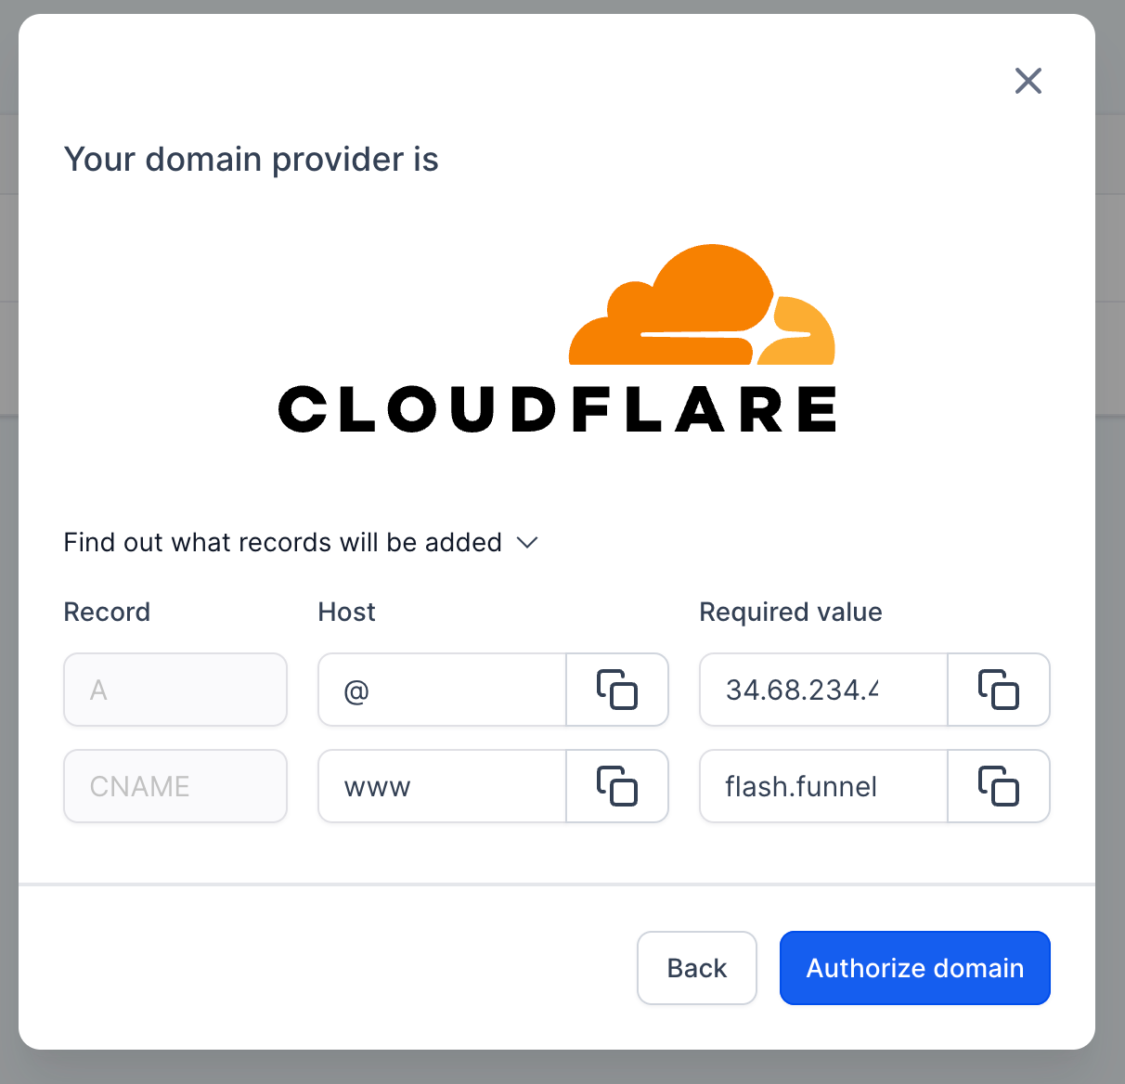This screenshot has width=1125, height=1084.
Task: Copy the www host value
Action: click(617, 786)
